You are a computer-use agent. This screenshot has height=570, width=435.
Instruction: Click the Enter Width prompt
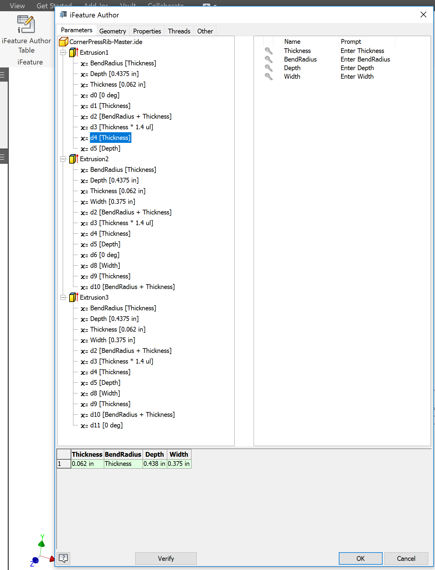[357, 77]
